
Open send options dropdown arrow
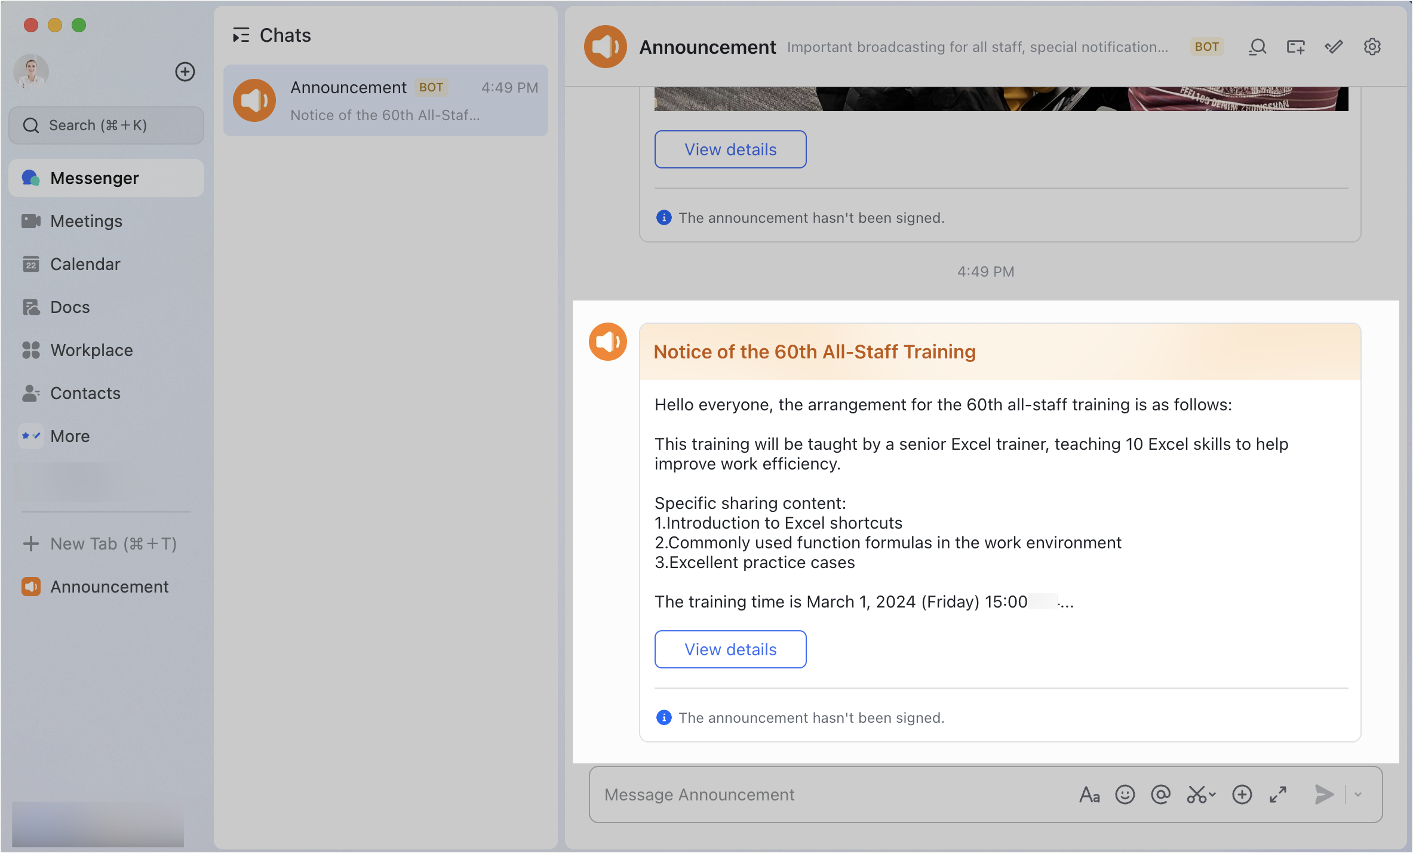point(1358,794)
